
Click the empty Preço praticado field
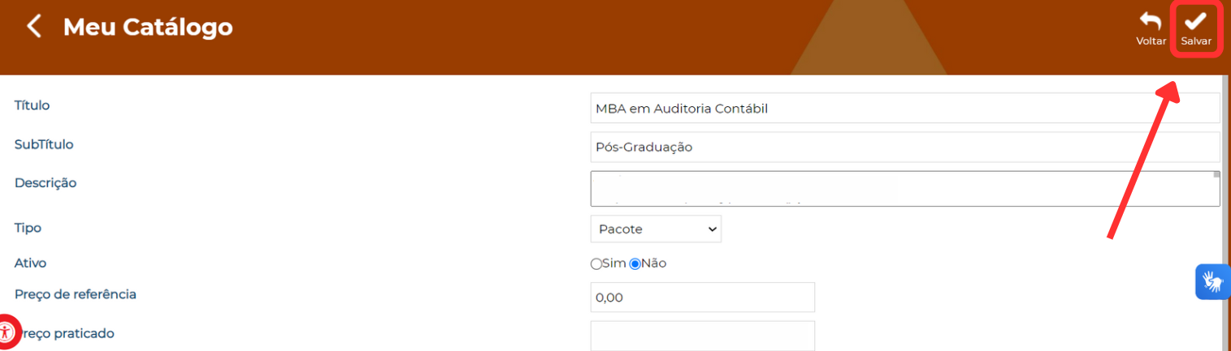pos(703,336)
